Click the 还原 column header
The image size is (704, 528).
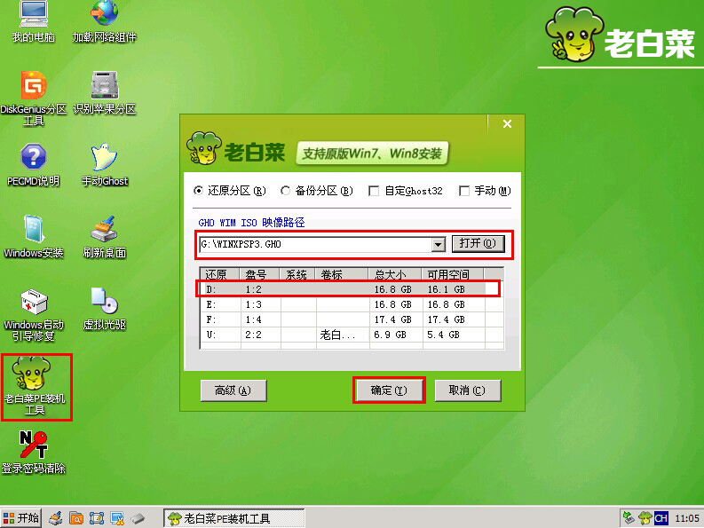click(x=220, y=274)
